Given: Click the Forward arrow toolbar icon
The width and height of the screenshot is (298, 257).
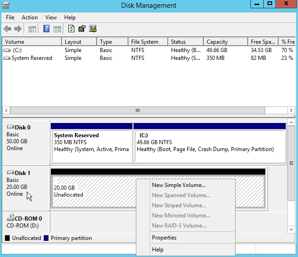Looking at the screenshot, I should point(18,29).
